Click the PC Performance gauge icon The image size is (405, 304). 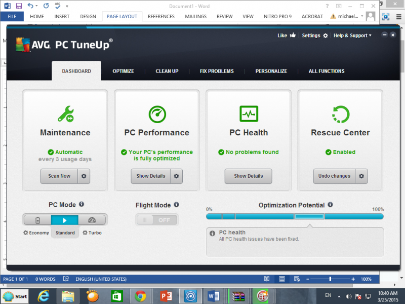tap(157, 114)
